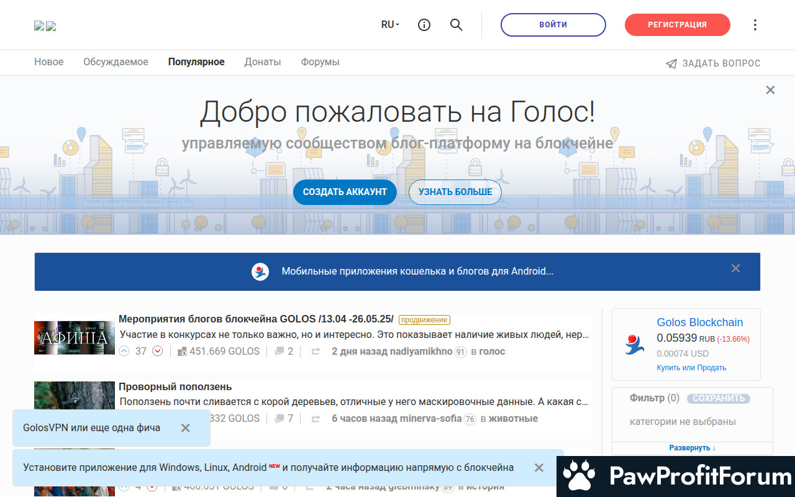Screen dimensions: 795x497
Task: Expand the filter categories with Развернуть
Action: pyautogui.click(x=692, y=448)
